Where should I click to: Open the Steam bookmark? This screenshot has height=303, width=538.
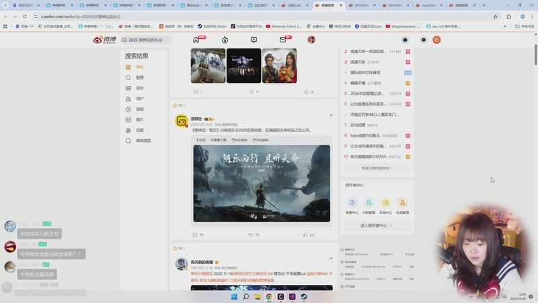[x=212, y=26]
